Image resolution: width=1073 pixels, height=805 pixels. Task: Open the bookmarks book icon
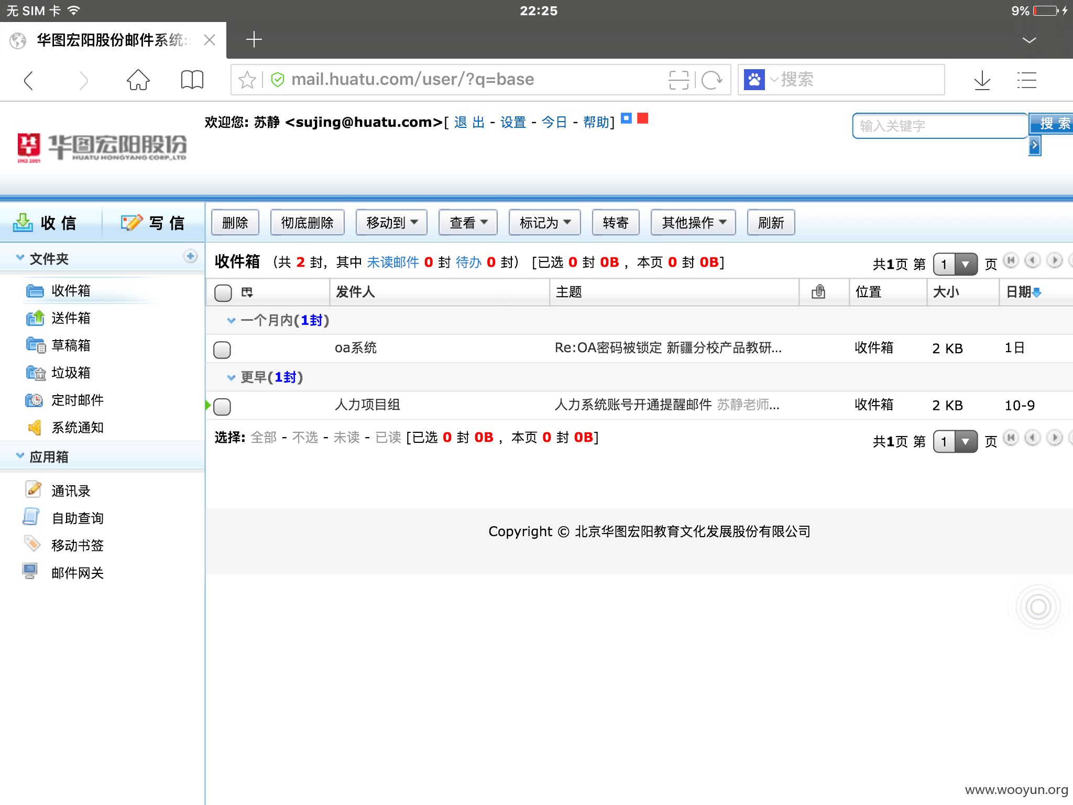192,80
